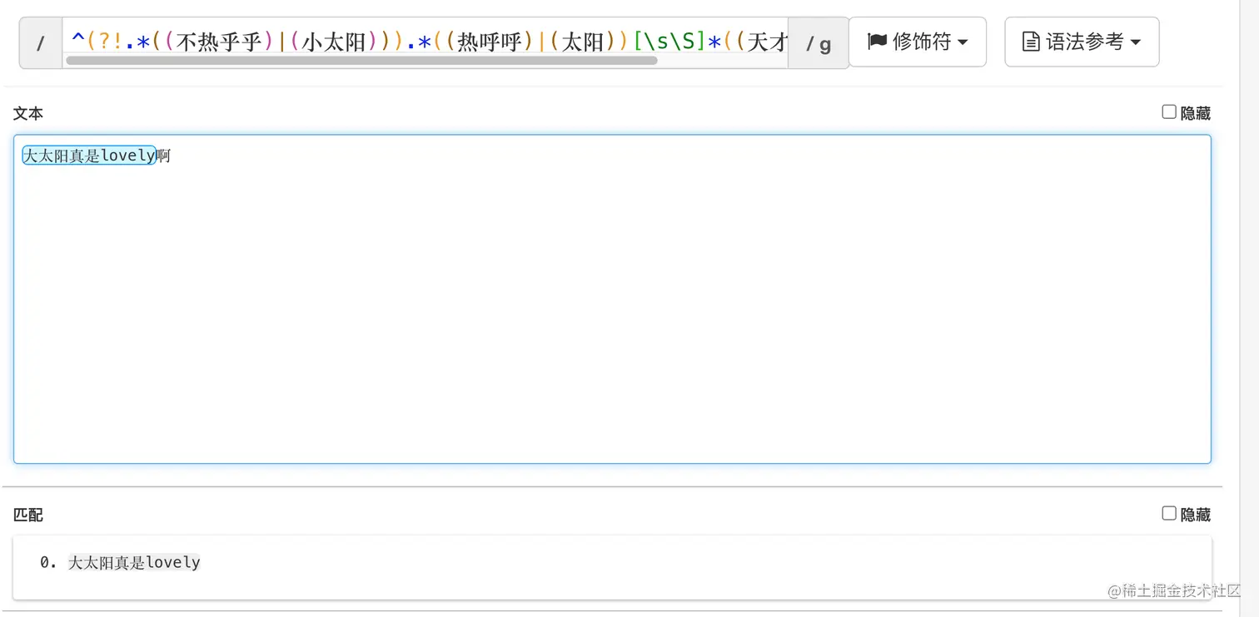Viewport: 1259px width, 617px height.
Task: Click inside the 文本 test text area
Action: pyautogui.click(x=612, y=299)
